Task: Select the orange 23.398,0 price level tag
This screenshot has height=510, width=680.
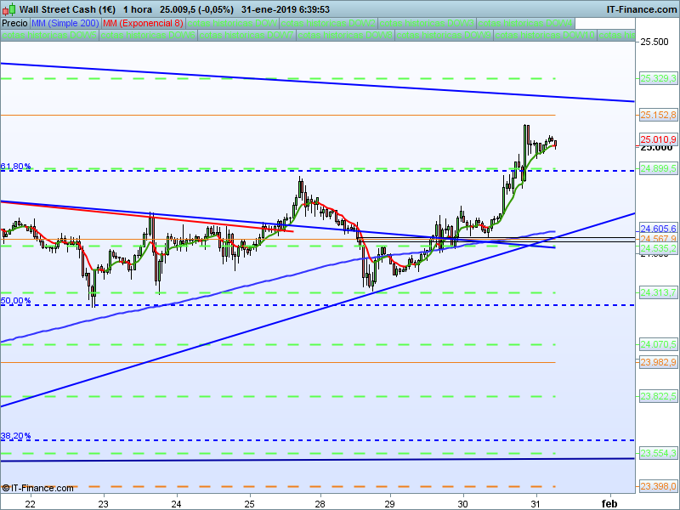Action: tap(658, 486)
